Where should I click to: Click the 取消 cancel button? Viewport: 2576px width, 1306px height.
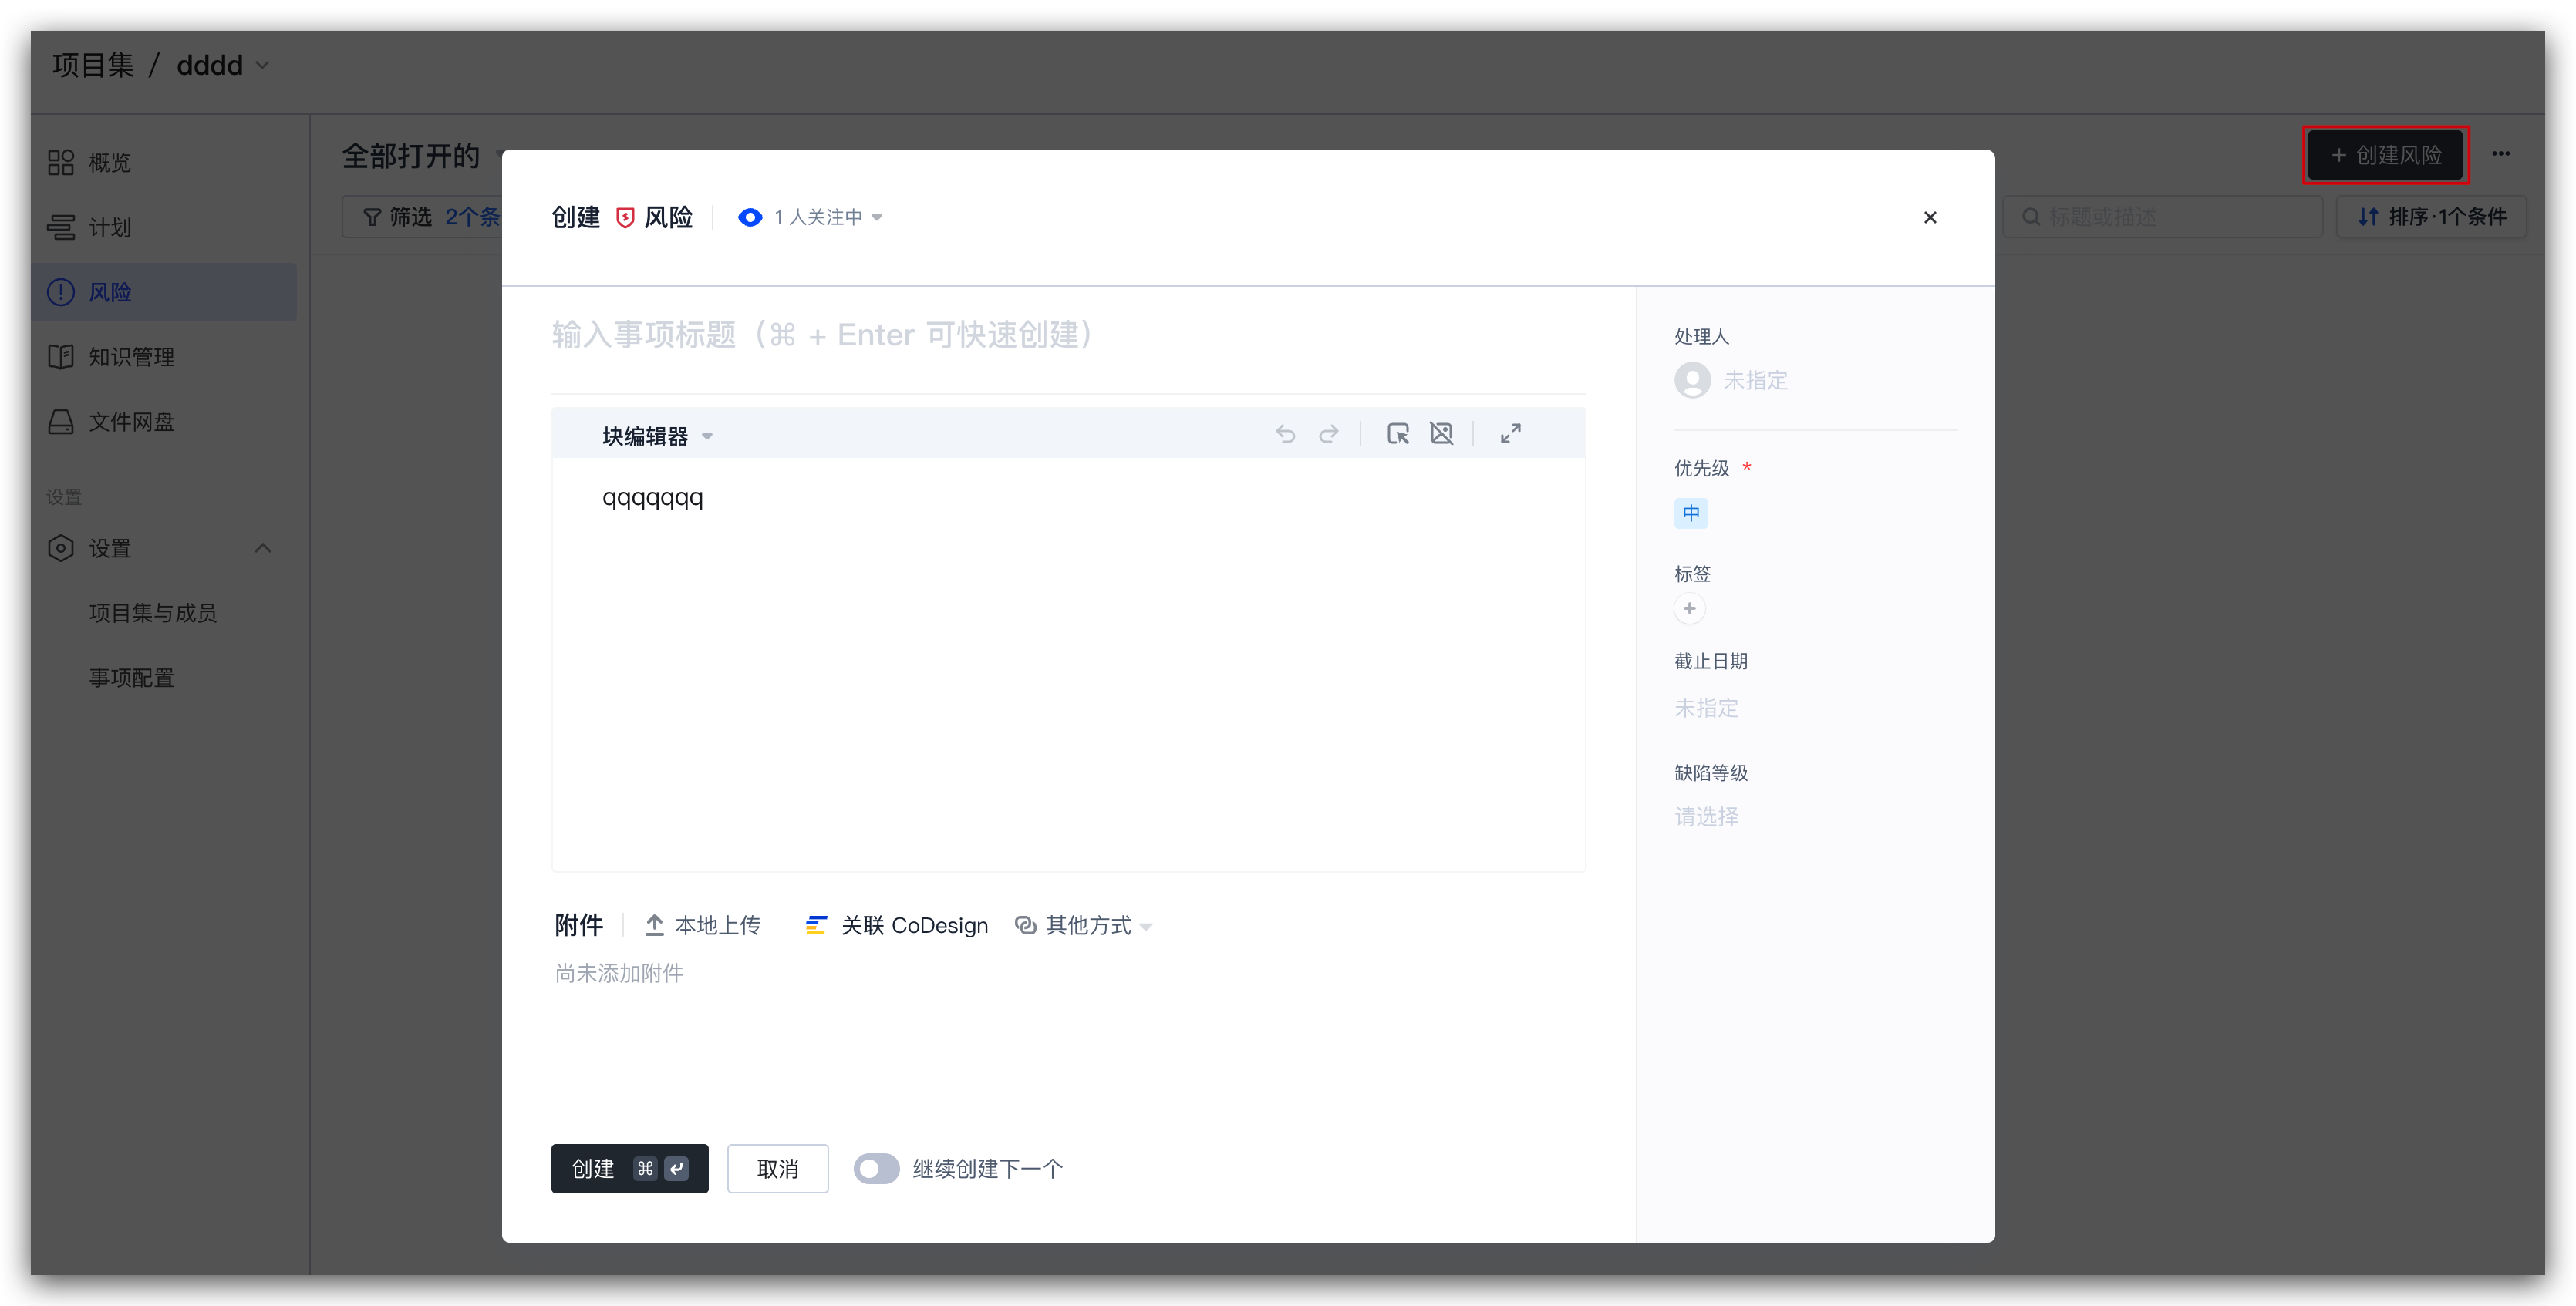pyautogui.click(x=777, y=1169)
